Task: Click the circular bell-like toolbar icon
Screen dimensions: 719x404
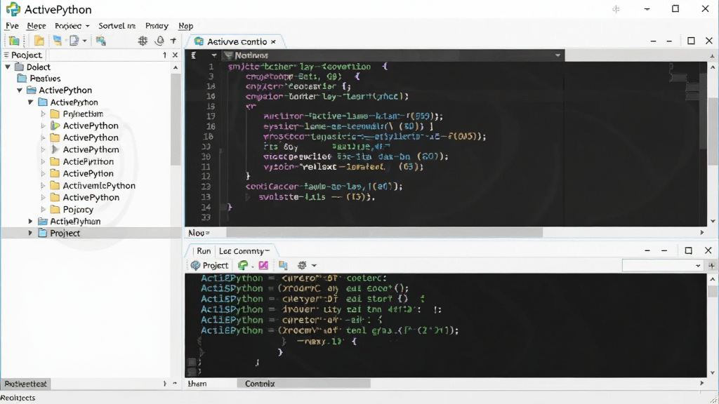Action: pos(159,41)
